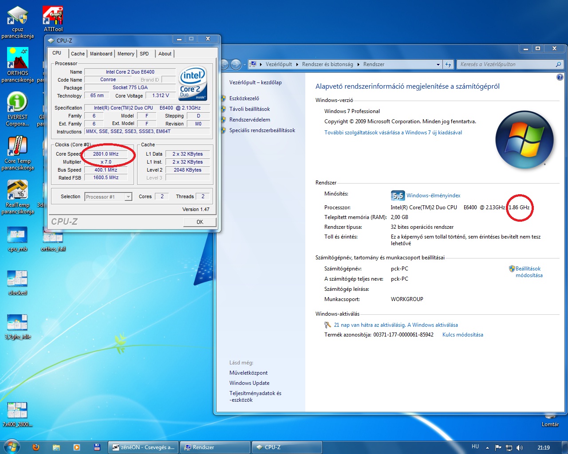
Task: Click the refresh button beside the address bar
Action: click(x=448, y=64)
